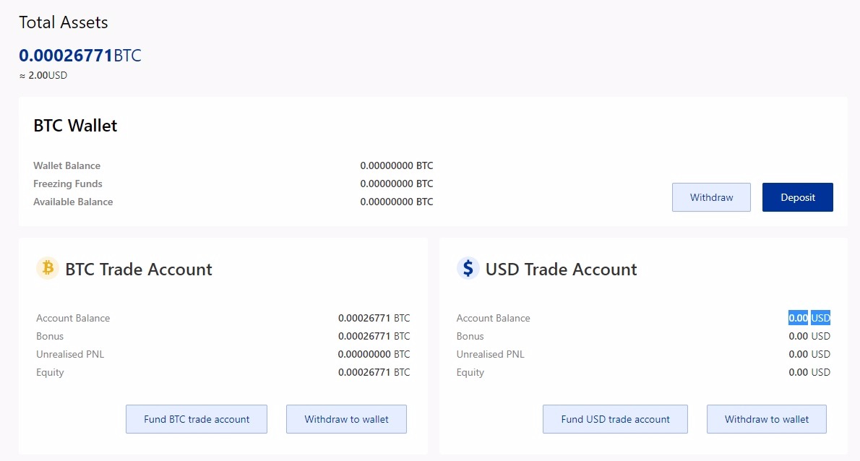Click the BTC Trade Account Equity value
Screen dimensions: 860x461
pos(374,373)
